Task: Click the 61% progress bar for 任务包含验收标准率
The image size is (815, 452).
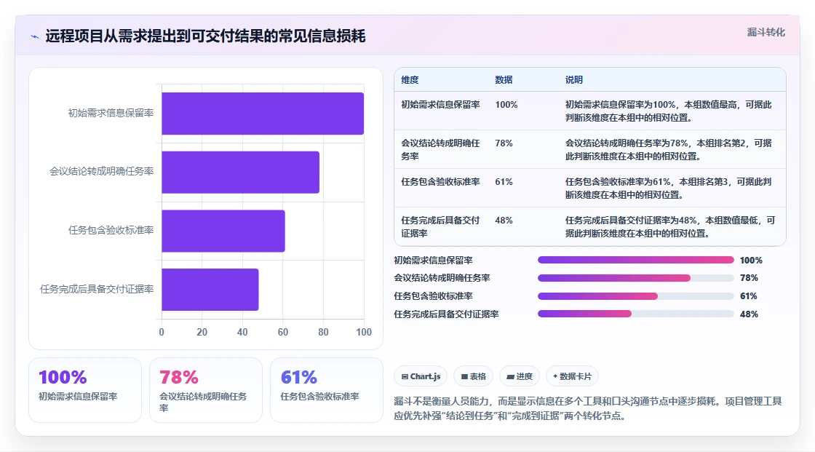Action: [x=636, y=296]
